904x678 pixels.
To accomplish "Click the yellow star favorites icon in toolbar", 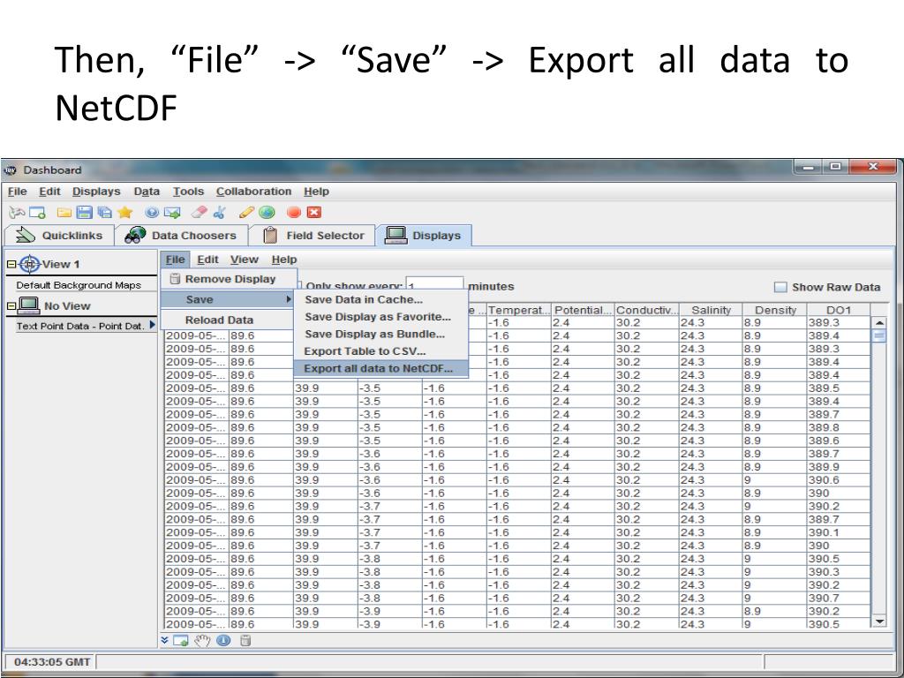I will pos(125,212).
